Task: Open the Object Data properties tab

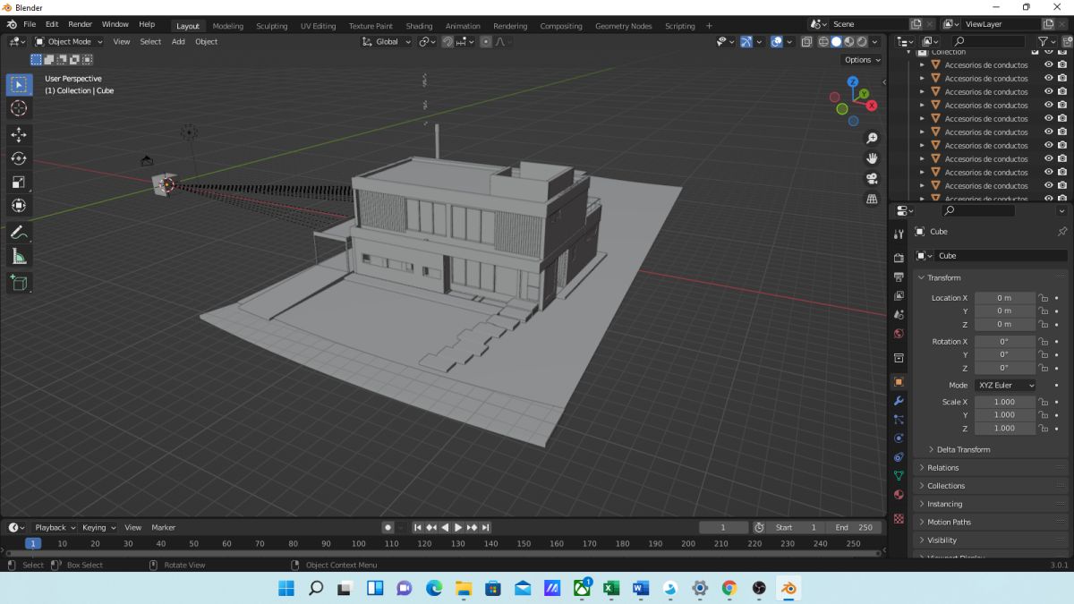Action: [899, 476]
